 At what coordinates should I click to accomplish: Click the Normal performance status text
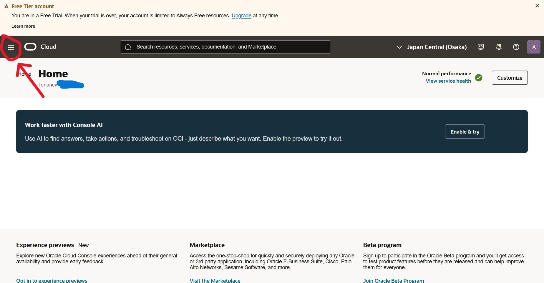pos(447,74)
